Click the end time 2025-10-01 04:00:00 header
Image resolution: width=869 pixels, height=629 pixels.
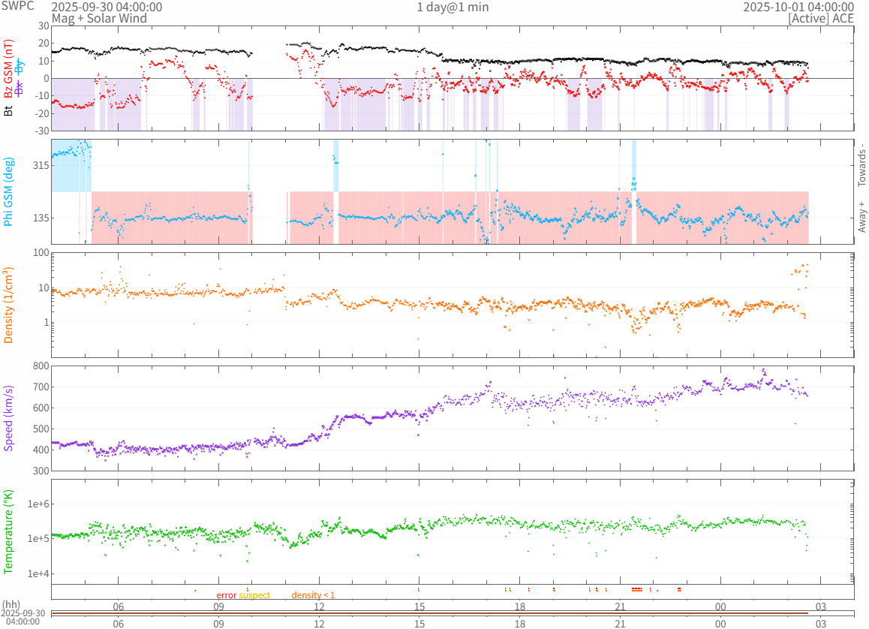coord(798,7)
